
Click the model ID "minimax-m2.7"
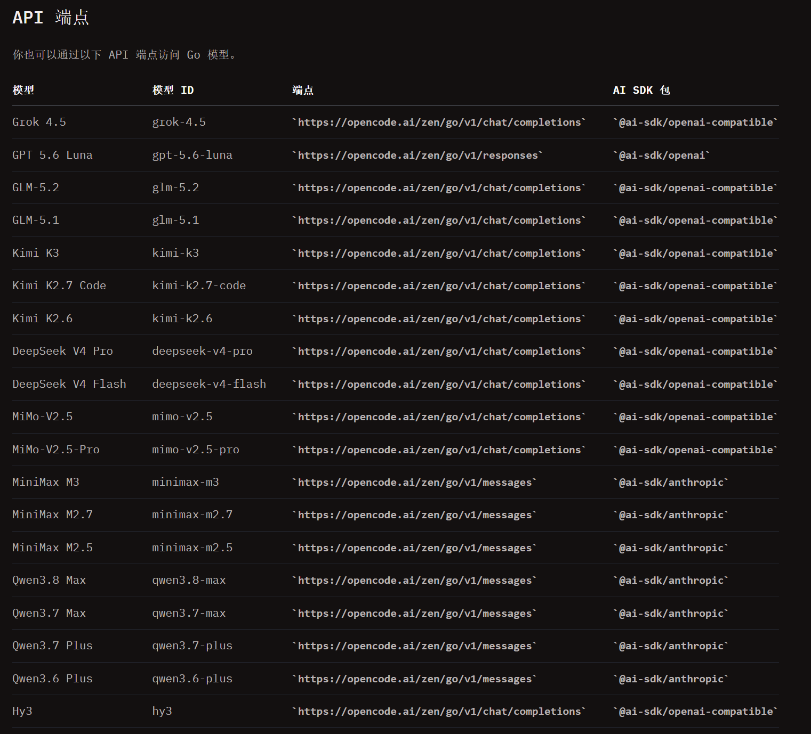[x=192, y=515]
